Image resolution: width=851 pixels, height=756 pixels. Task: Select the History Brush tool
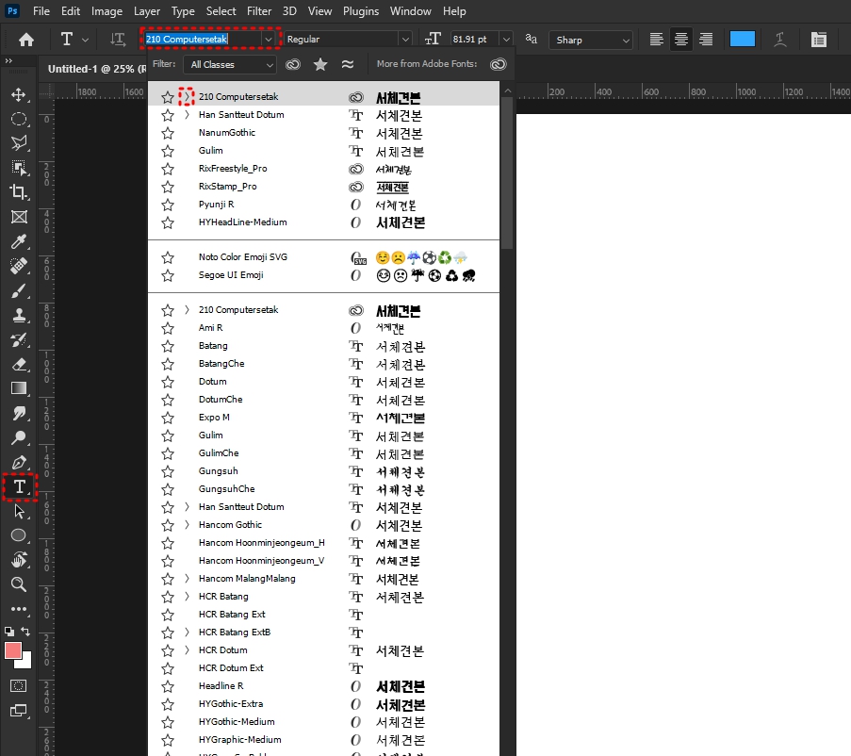19,339
